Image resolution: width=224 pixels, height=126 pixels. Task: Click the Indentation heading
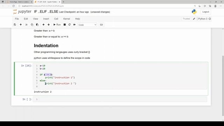click(46, 45)
